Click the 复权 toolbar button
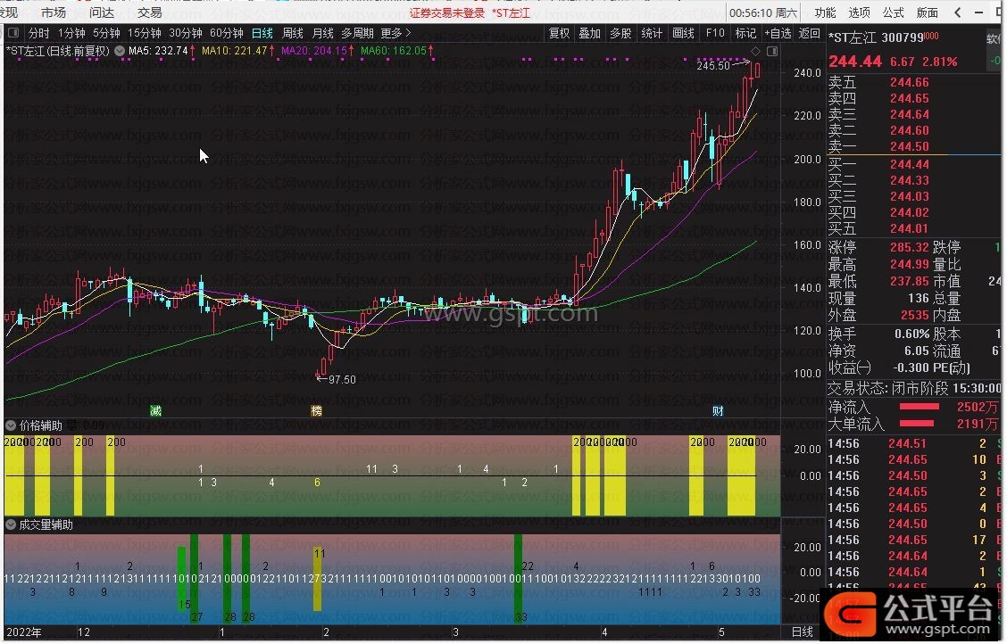This screenshot has height=644, width=1007. [x=559, y=33]
